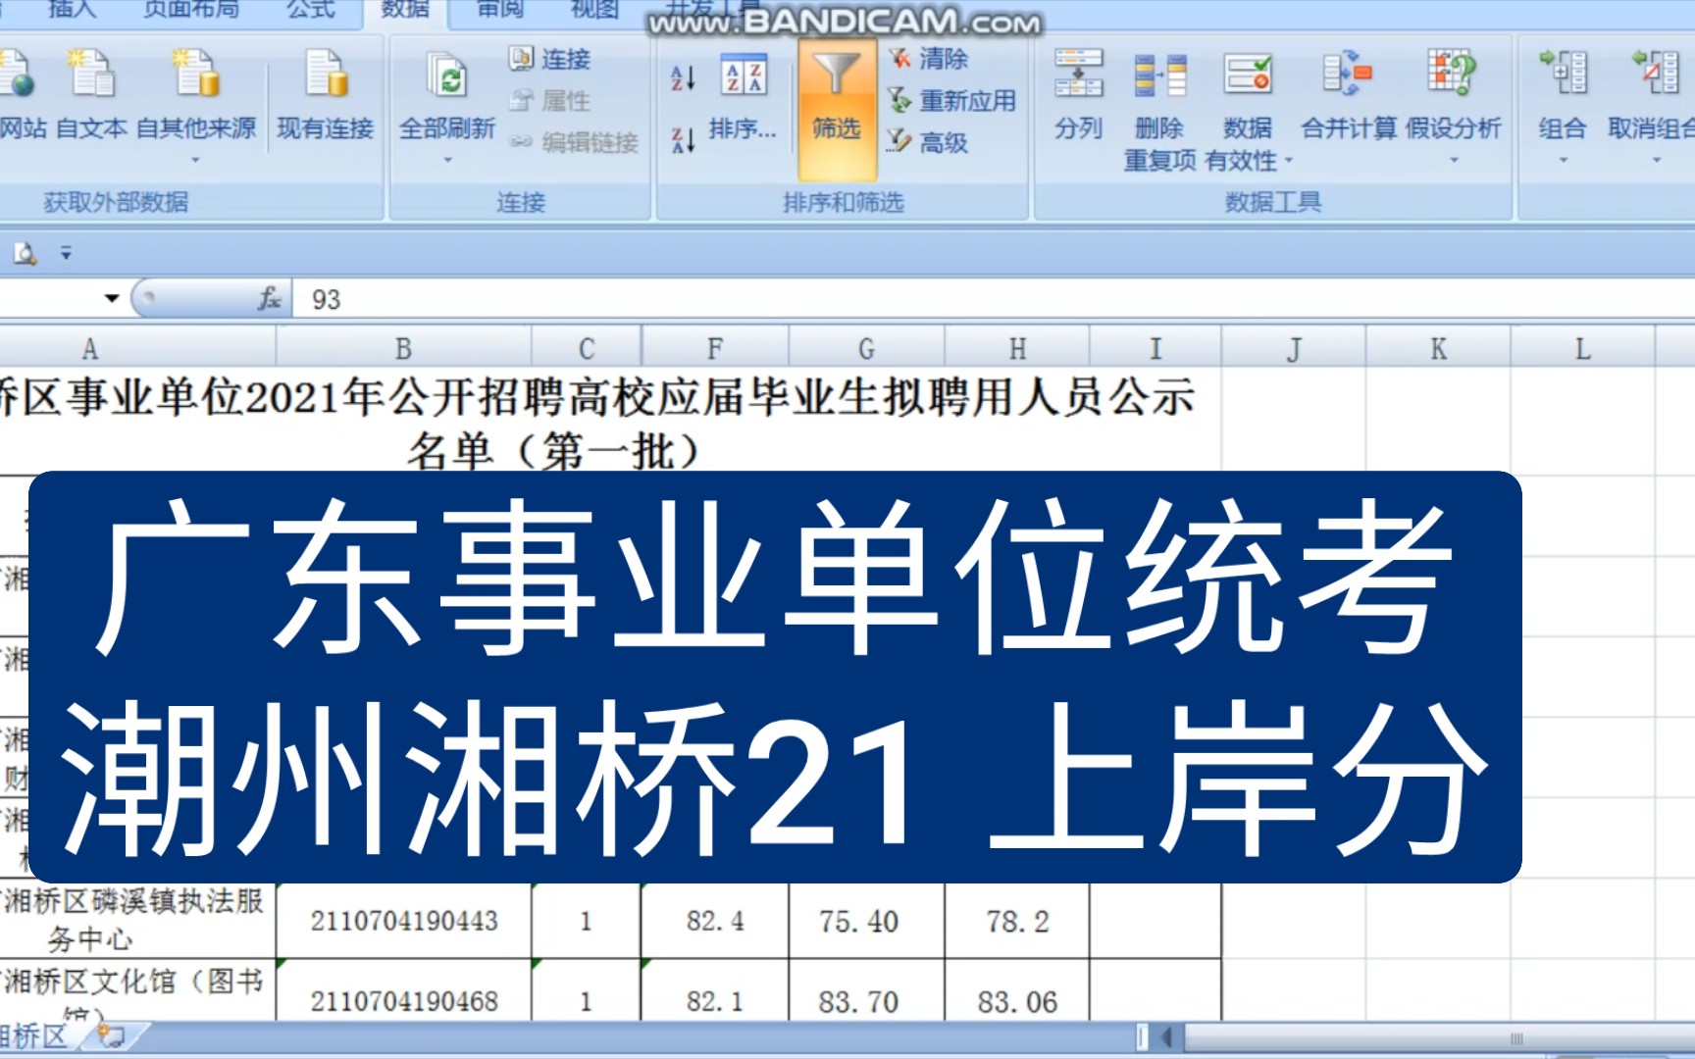Sort descending Z to A
This screenshot has height=1059, width=1695.
tap(683, 140)
